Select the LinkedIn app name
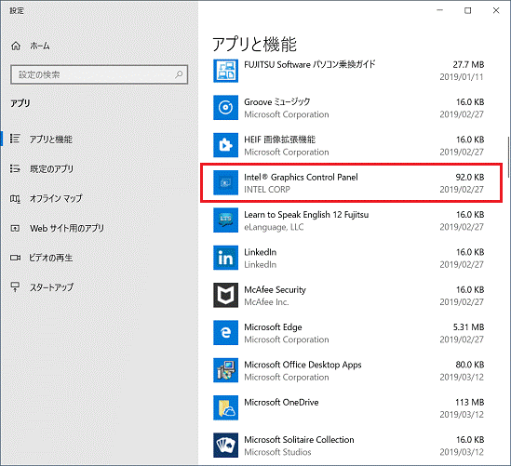511x466 pixels. [260, 252]
